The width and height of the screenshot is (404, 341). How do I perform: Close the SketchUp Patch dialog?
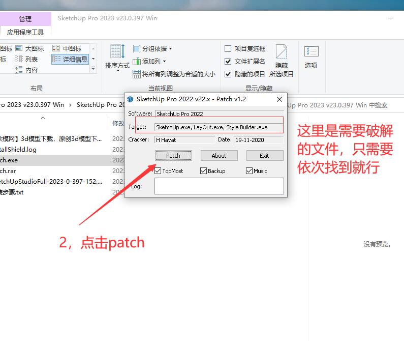pos(279,99)
